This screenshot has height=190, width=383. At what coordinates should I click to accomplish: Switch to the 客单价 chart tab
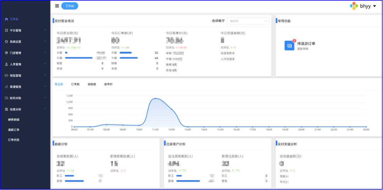pyautogui.click(x=109, y=84)
